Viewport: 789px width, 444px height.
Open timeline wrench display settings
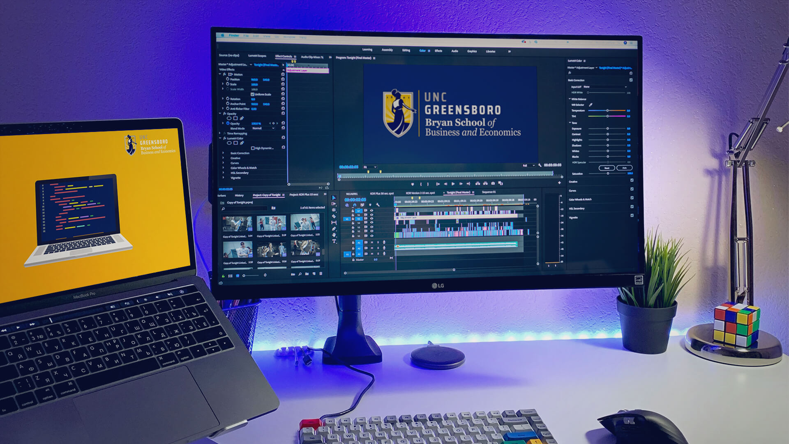[377, 205]
